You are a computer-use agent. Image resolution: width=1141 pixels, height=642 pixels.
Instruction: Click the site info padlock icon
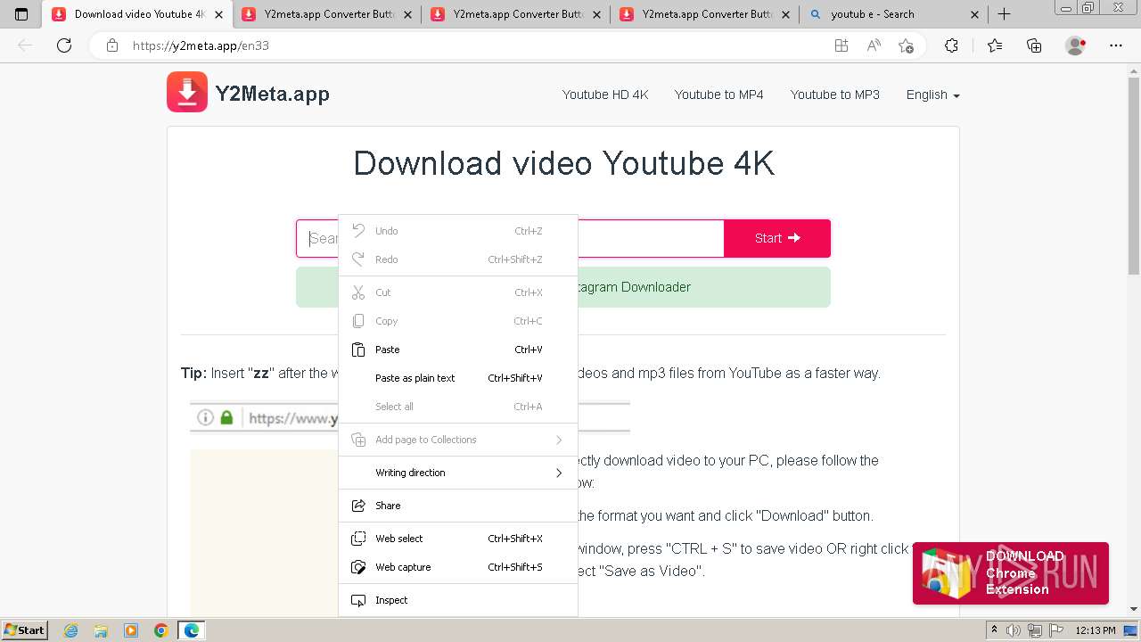click(112, 45)
